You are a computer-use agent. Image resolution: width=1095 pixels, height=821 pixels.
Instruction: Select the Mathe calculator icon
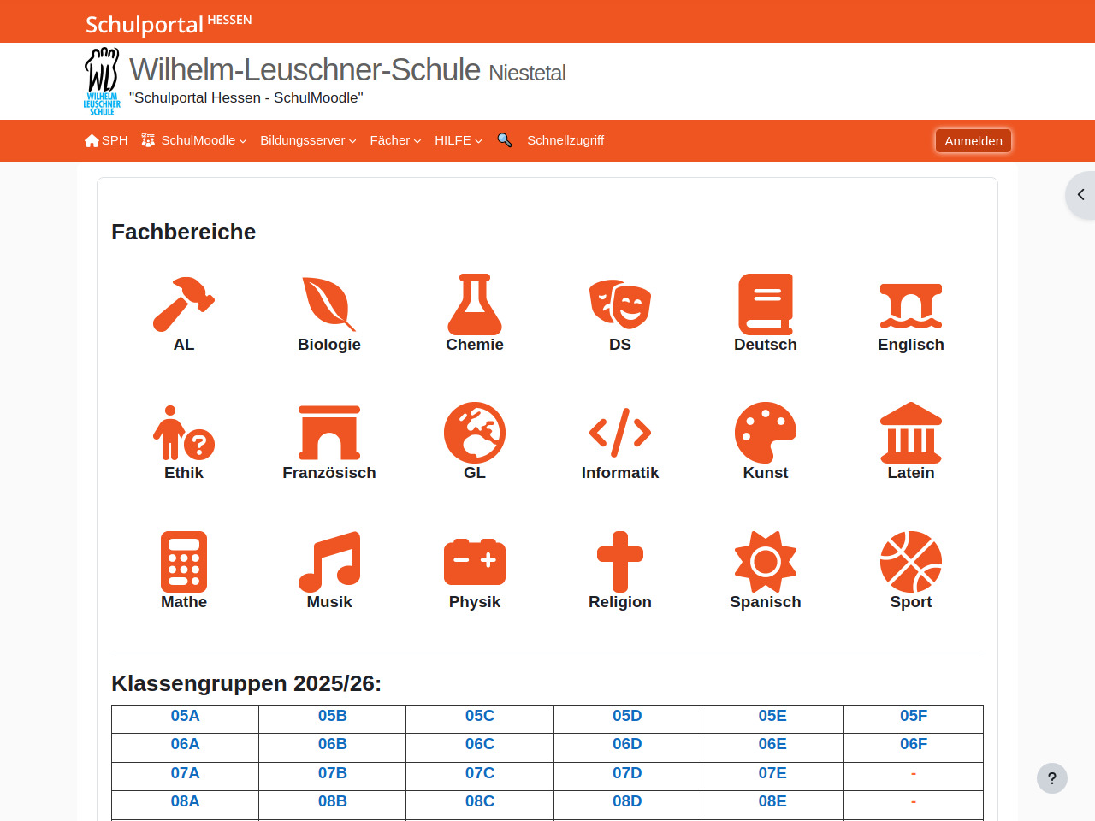[184, 562]
